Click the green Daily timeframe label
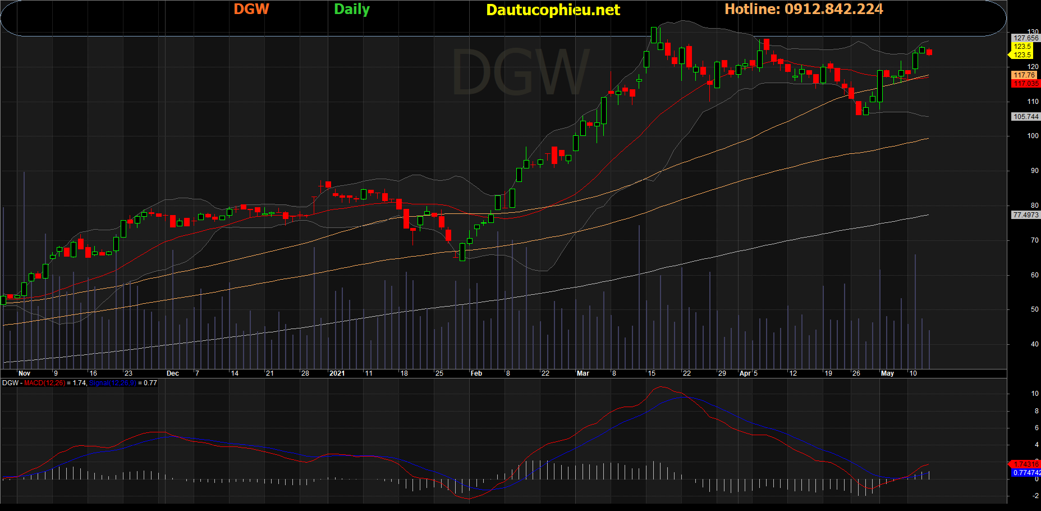 (352, 10)
